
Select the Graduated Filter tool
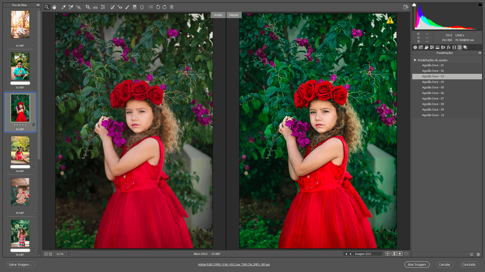click(x=135, y=7)
